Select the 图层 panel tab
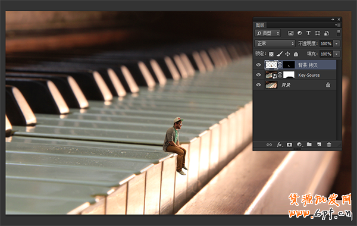357x226 pixels. pos(260,25)
